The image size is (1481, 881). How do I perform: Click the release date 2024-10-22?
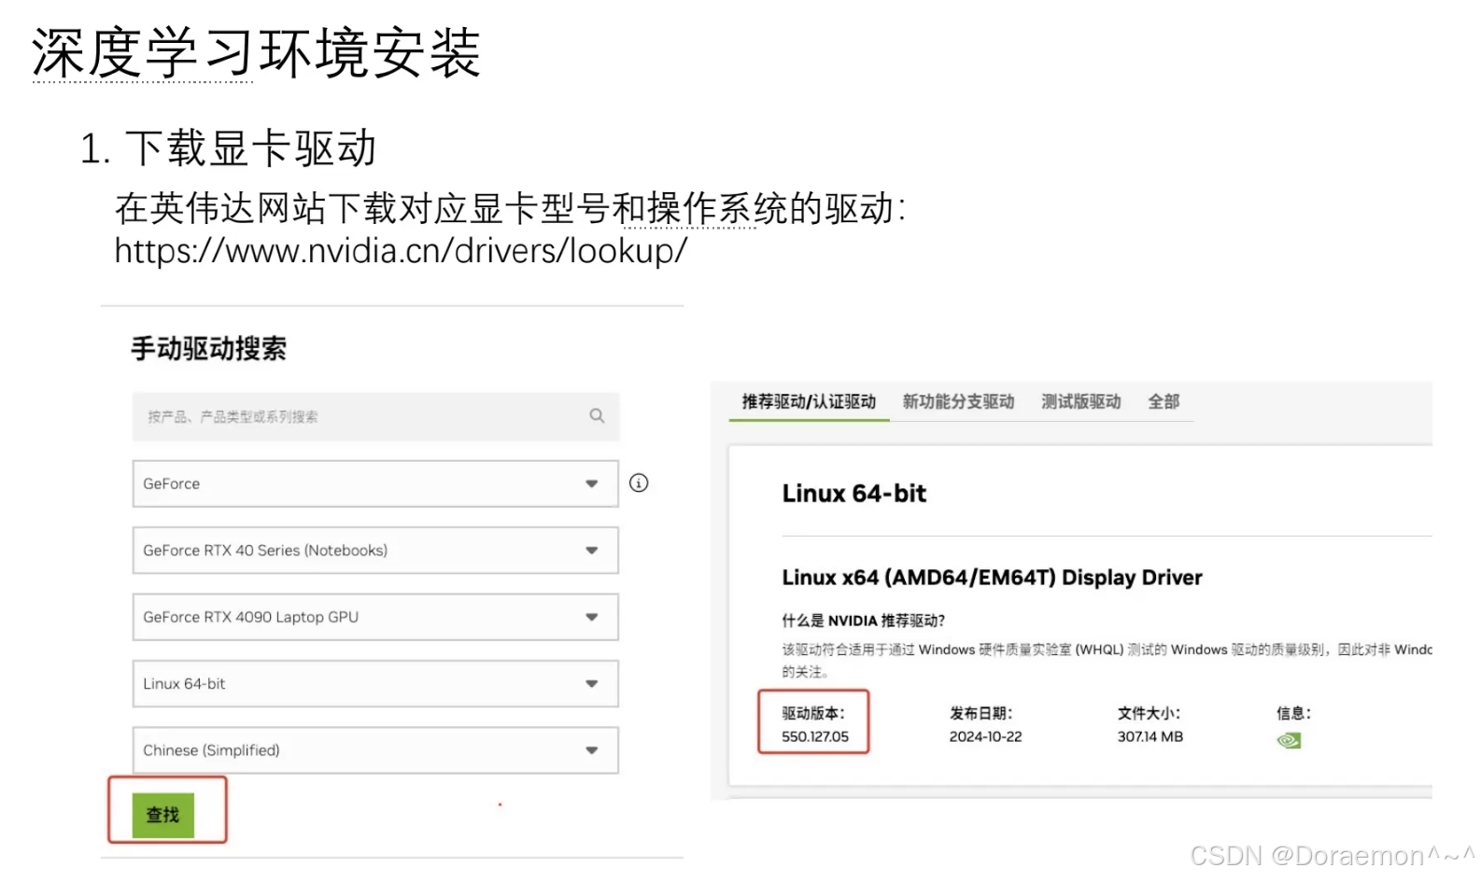click(x=985, y=736)
